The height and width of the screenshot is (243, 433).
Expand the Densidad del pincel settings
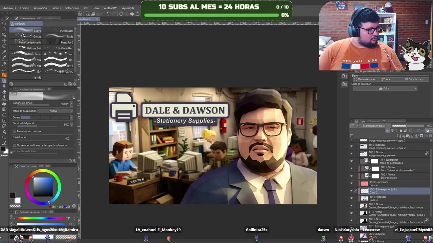point(71,125)
